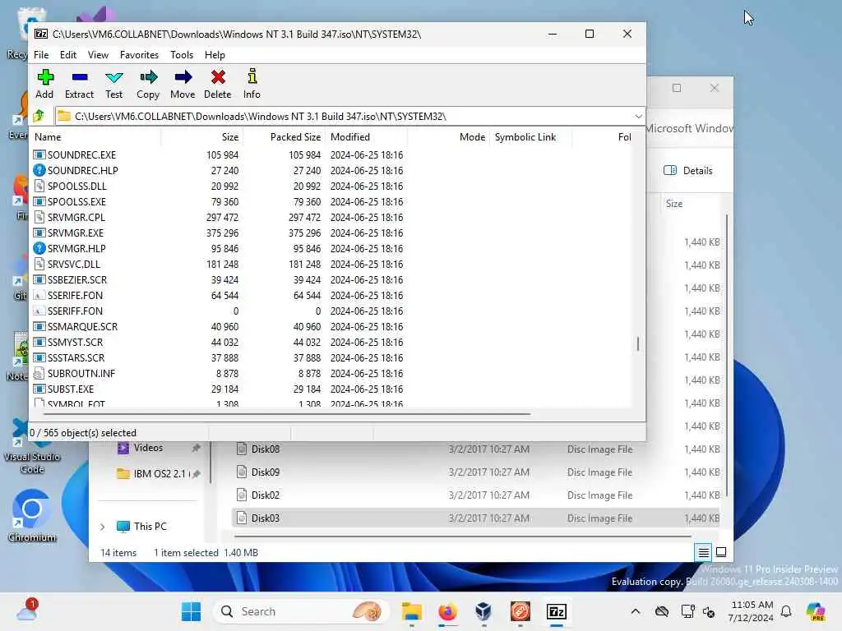
Task: Select SUBST.EXE in the file list
Action: (71, 389)
